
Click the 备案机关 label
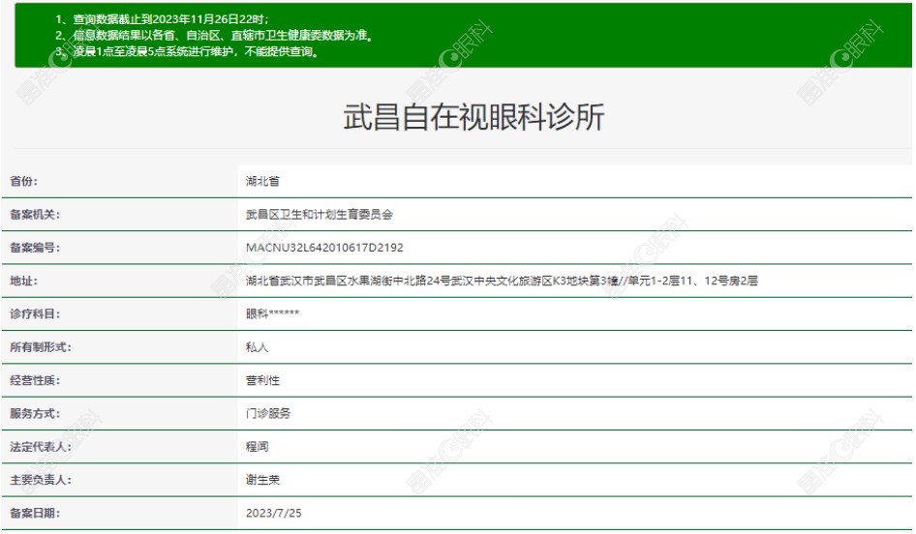(35, 215)
